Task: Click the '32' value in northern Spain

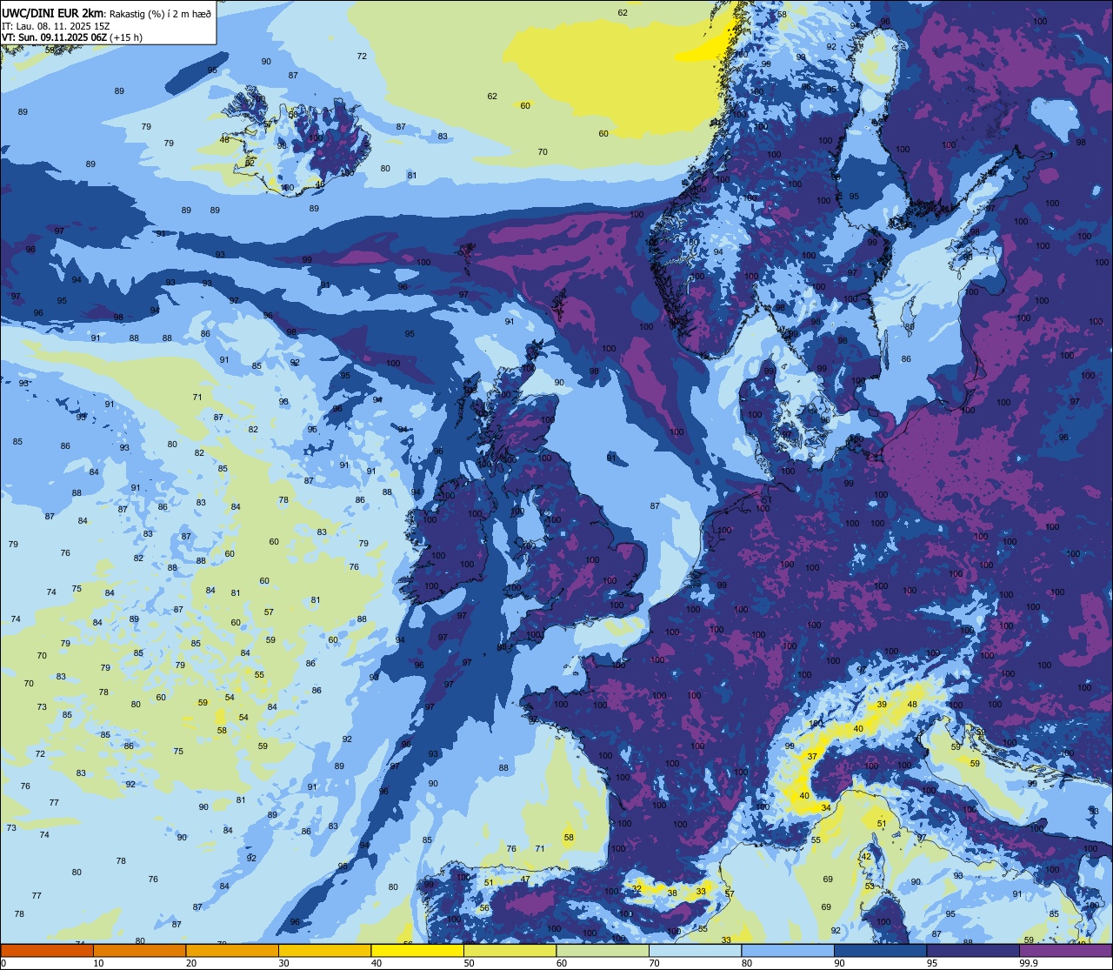Action: (x=637, y=889)
